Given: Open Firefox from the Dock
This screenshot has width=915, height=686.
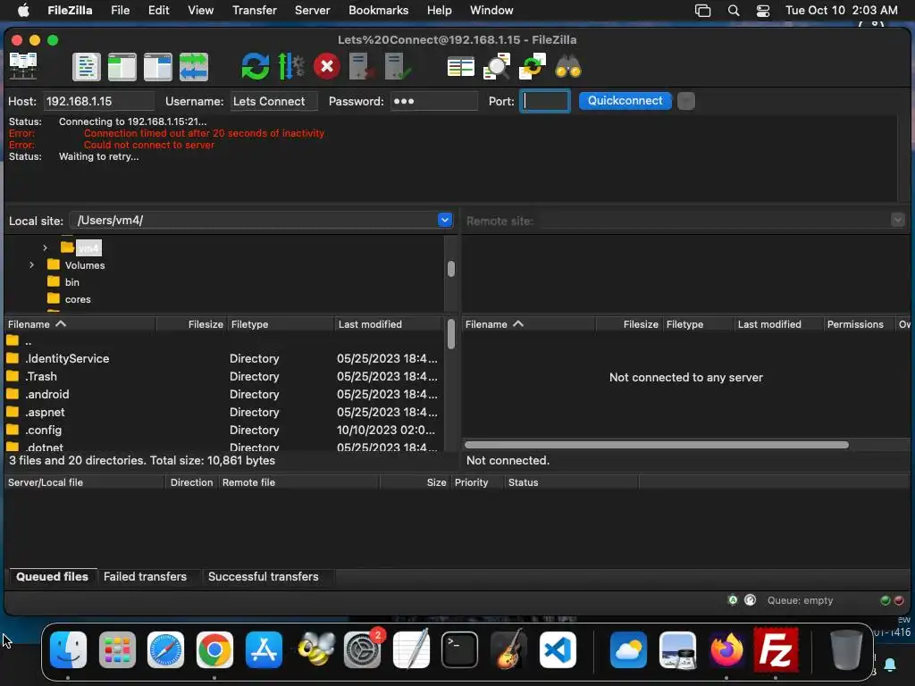Looking at the screenshot, I should tap(726, 650).
